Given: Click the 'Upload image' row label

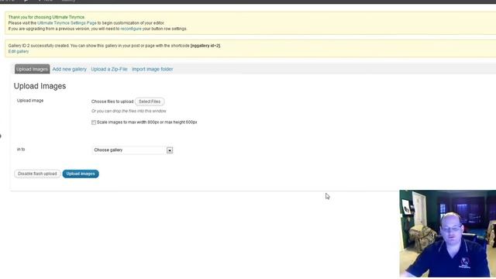Looking at the screenshot, I should point(30,101).
